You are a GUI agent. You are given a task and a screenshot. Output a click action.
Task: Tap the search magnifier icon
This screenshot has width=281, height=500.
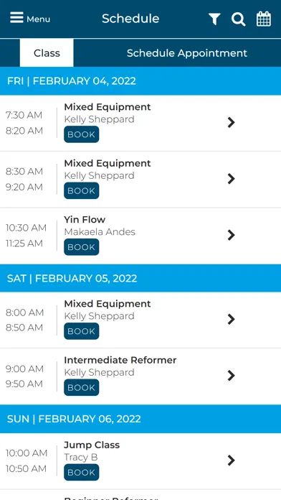[x=239, y=19]
